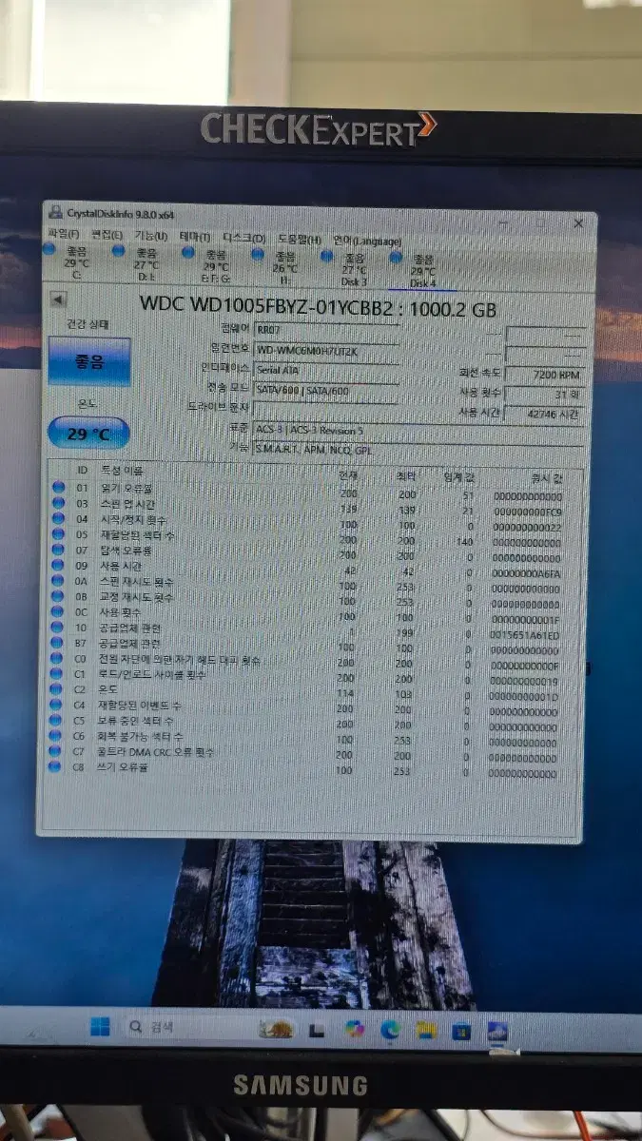
Task: Open File Explorer from the taskbar
Action: (x=426, y=1031)
